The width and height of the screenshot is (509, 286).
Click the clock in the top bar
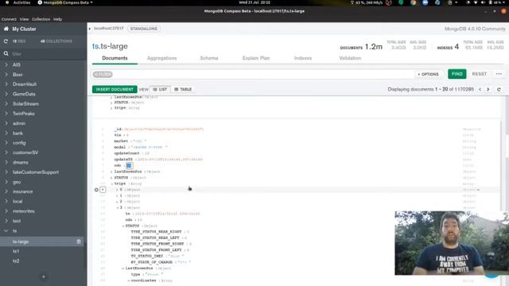[x=254, y=2]
